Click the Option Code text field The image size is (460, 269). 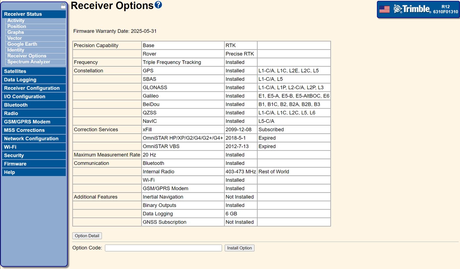pos(163,248)
